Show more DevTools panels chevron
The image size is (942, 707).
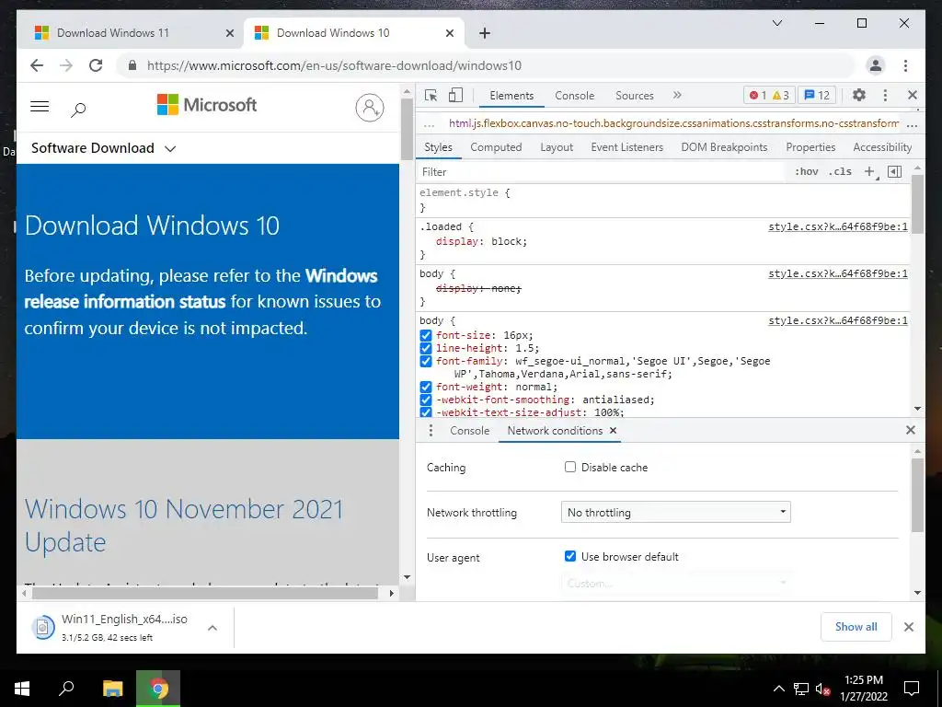point(677,95)
